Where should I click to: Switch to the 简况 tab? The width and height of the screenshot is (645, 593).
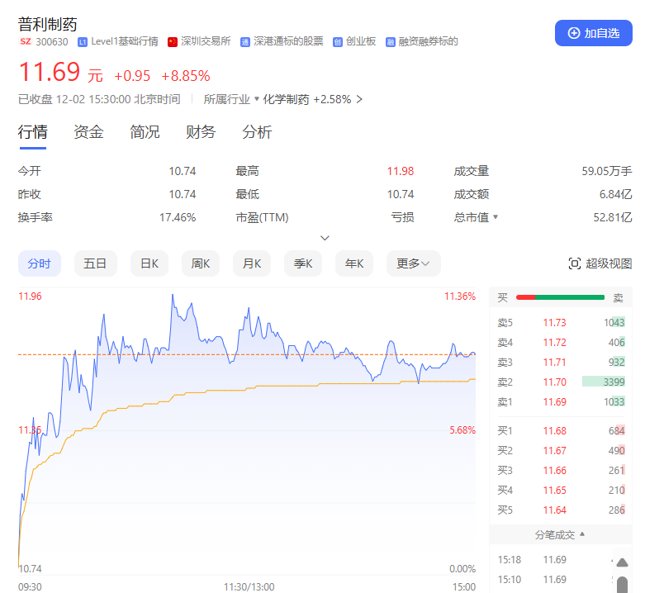(145, 132)
